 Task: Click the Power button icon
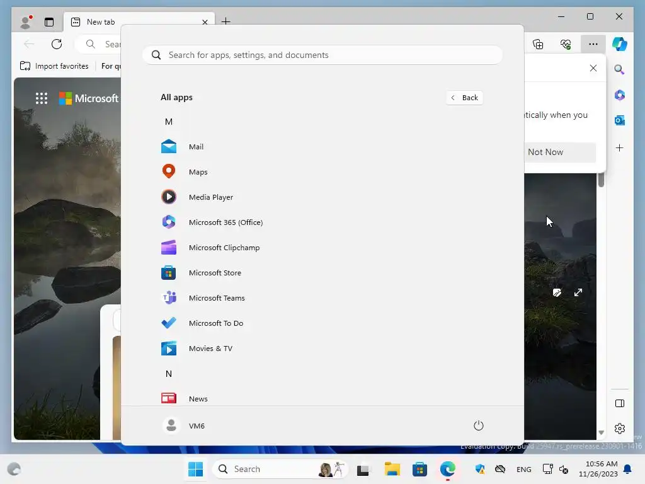pos(479,425)
